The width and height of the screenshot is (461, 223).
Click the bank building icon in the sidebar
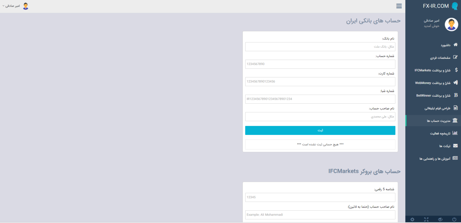click(x=455, y=121)
